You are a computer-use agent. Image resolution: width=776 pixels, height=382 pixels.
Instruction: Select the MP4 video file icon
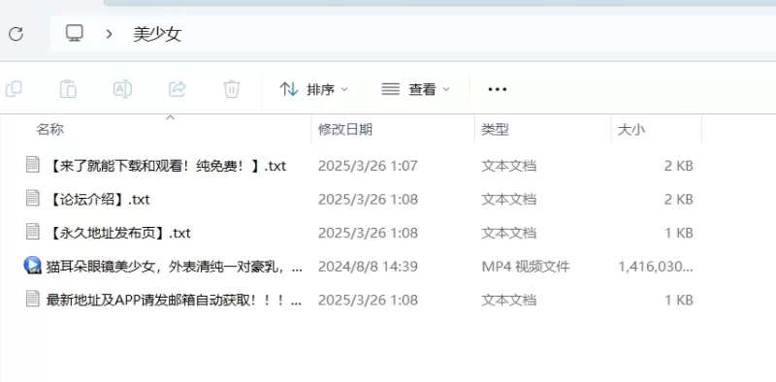coord(33,266)
